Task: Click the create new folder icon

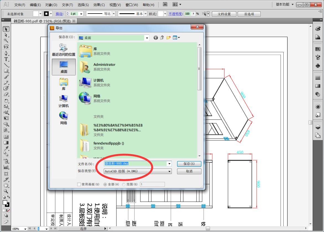Action: pos(168,38)
